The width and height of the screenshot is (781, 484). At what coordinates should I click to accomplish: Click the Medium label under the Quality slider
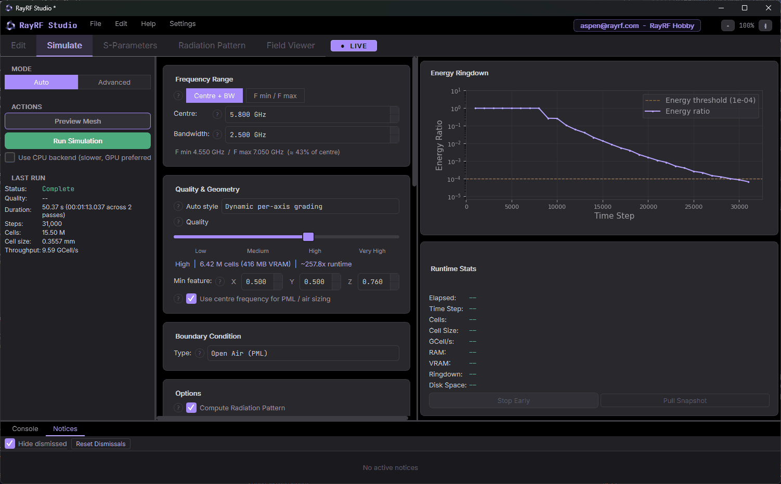click(258, 251)
